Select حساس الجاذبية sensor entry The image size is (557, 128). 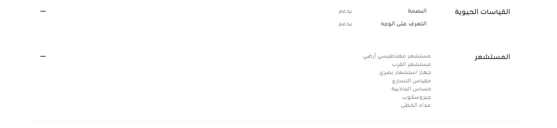pyautogui.click(x=411, y=89)
